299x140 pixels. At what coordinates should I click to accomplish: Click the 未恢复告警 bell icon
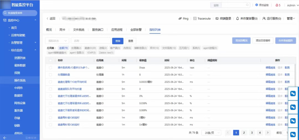click(x=238, y=19)
